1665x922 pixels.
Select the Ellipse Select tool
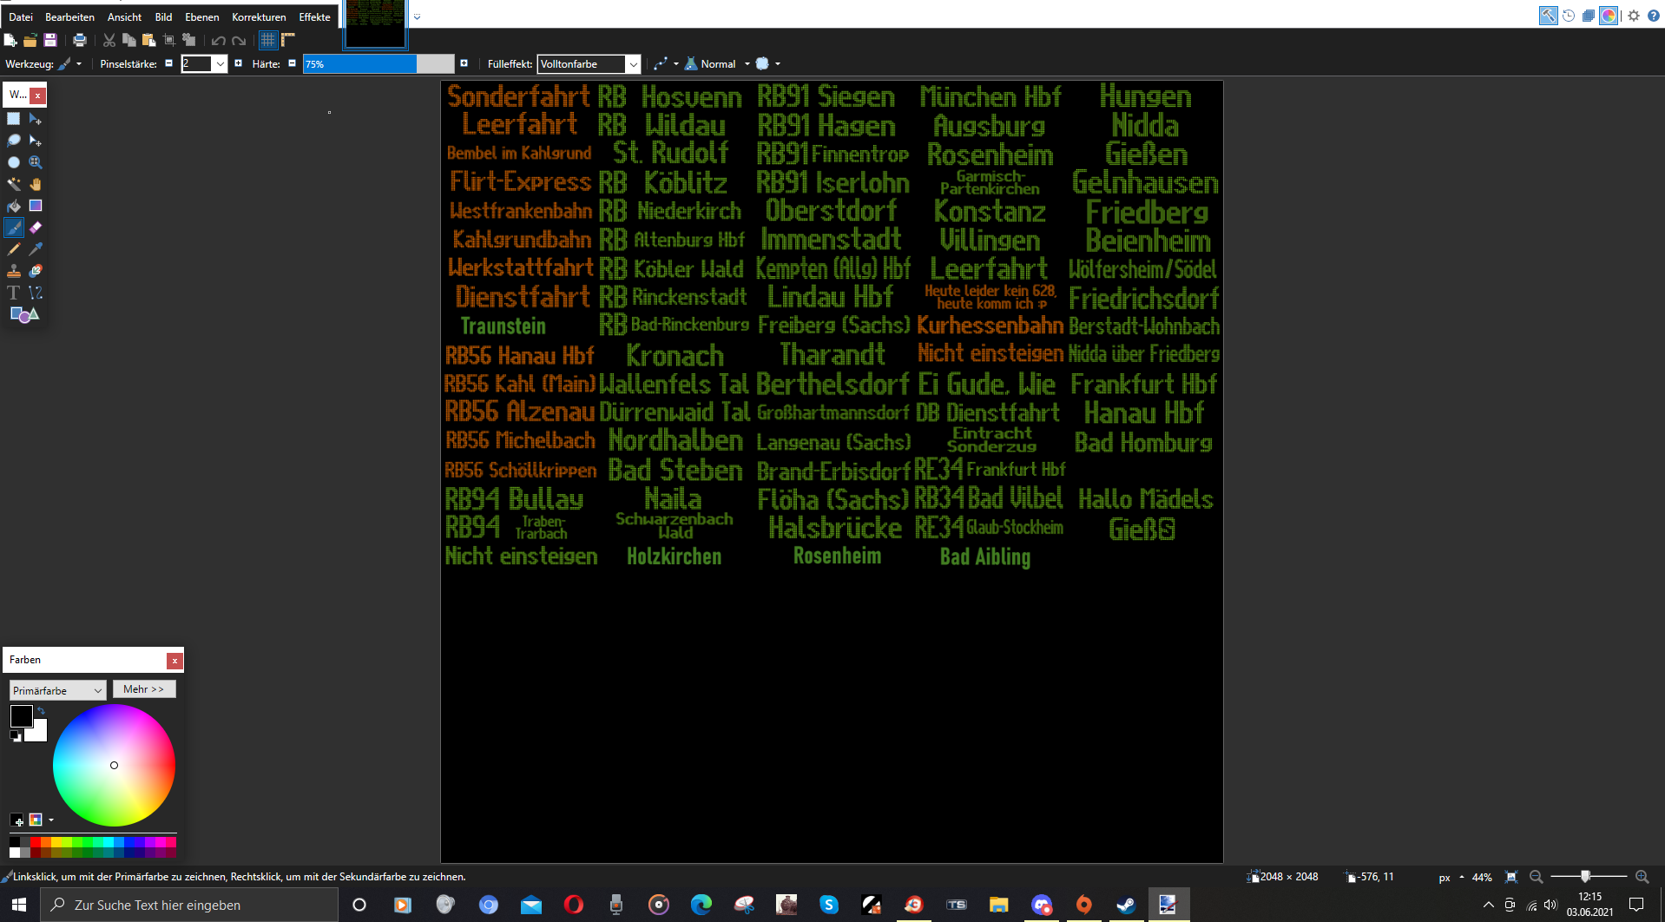click(x=14, y=162)
